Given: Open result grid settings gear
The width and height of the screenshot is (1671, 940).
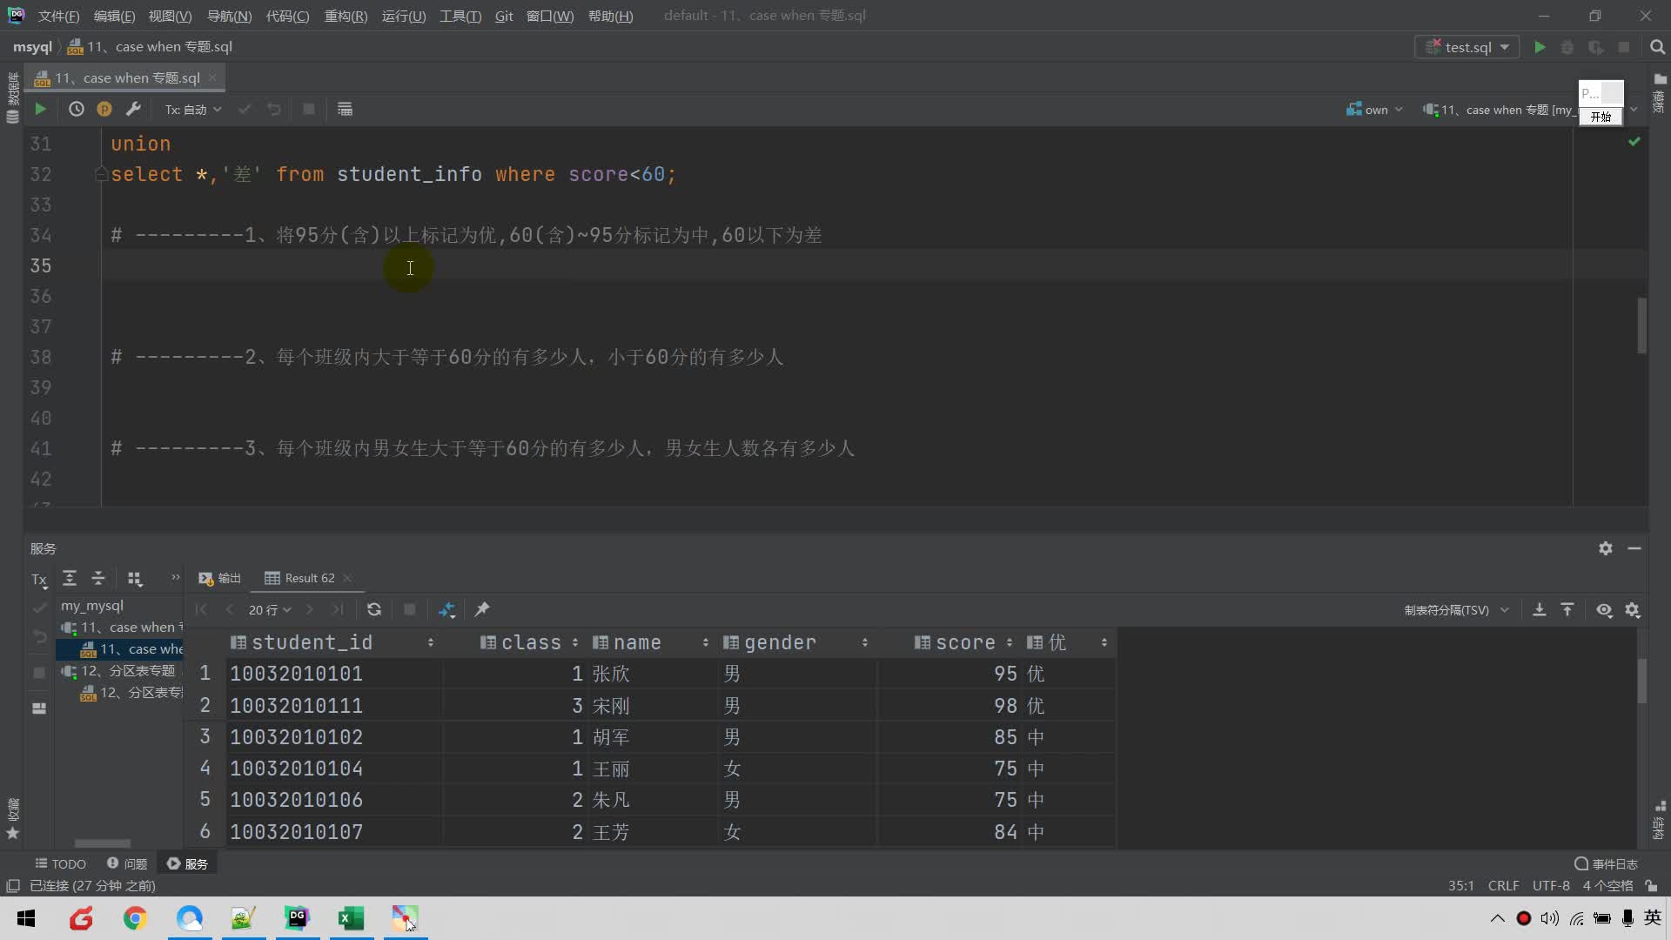Looking at the screenshot, I should (x=1633, y=609).
